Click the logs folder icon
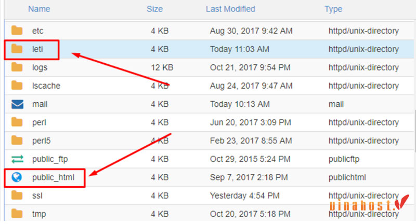Screen dimensions: 416x224 [17, 67]
